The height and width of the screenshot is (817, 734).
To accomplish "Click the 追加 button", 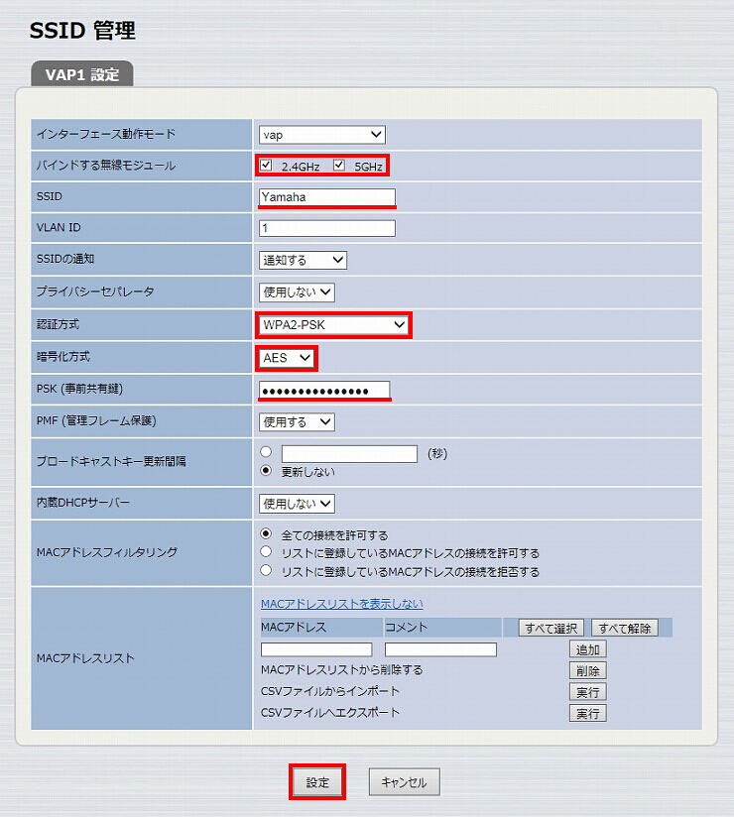I will coord(587,649).
